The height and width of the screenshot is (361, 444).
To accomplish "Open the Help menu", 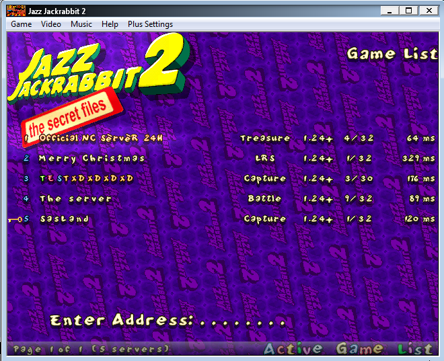I will point(110,24).
